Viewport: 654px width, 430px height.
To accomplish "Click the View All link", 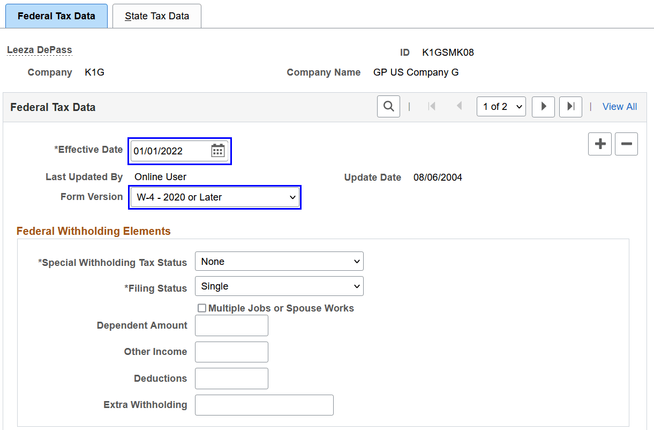I will [619, 106].
